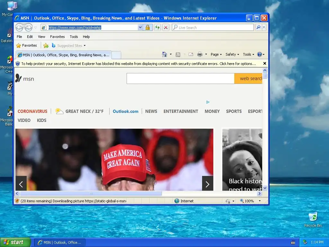Click the Read Mail icon

tap(191, 55)
